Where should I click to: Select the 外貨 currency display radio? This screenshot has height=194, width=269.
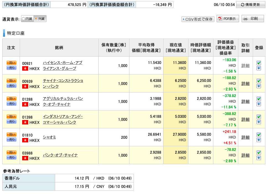click(36, 19)
